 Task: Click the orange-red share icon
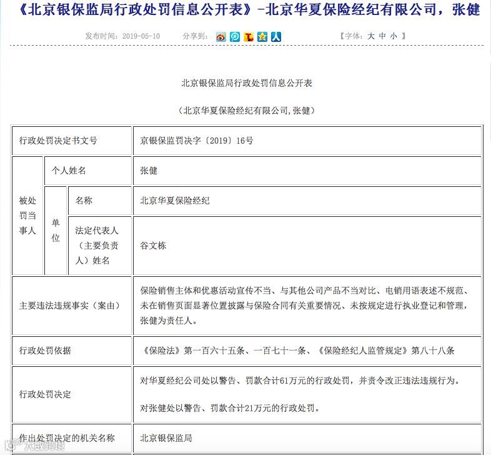pyautogui.click(x=249, y=37)
